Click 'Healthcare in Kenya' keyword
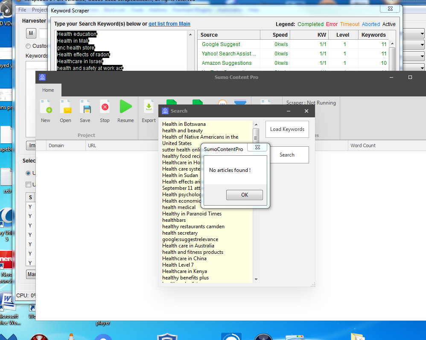This screenshot has height=340, width=426. [x=184, y=271]
